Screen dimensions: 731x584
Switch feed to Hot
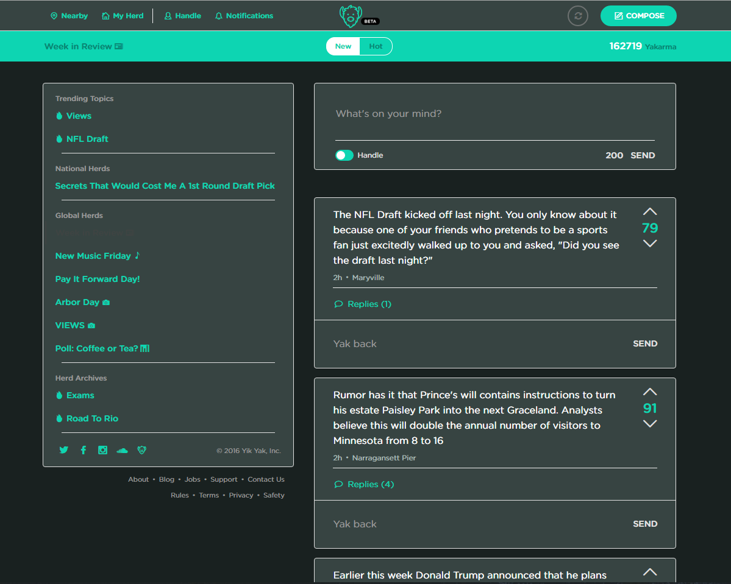[376, 46]
